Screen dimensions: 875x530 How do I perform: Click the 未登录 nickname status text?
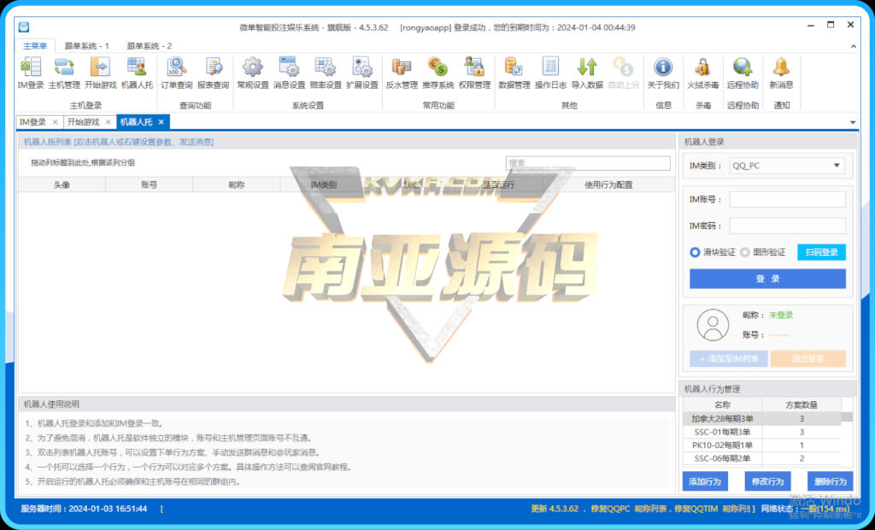(781, 315)
